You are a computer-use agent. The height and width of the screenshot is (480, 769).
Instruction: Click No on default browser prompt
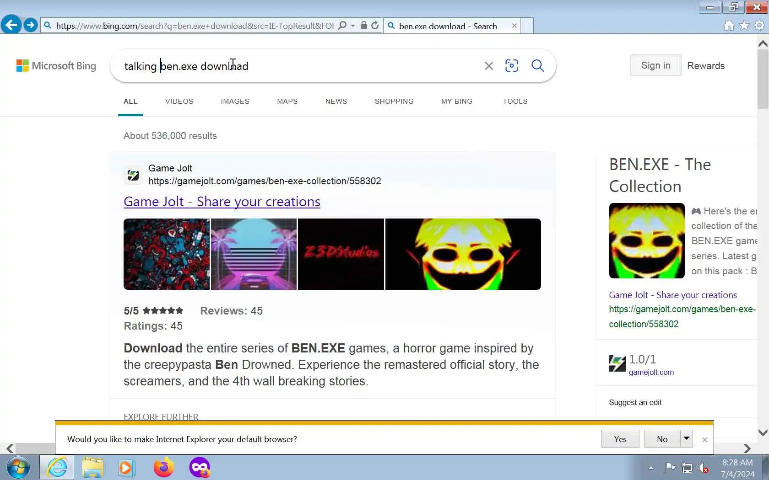click(662, 439)
